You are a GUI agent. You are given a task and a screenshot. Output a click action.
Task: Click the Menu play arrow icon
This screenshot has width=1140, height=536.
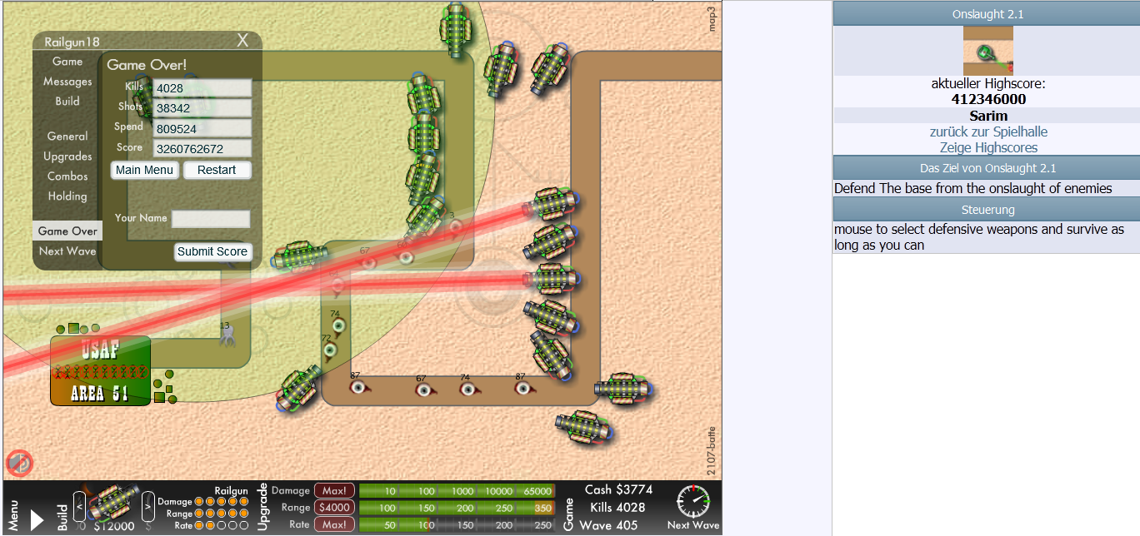point(36,520)
